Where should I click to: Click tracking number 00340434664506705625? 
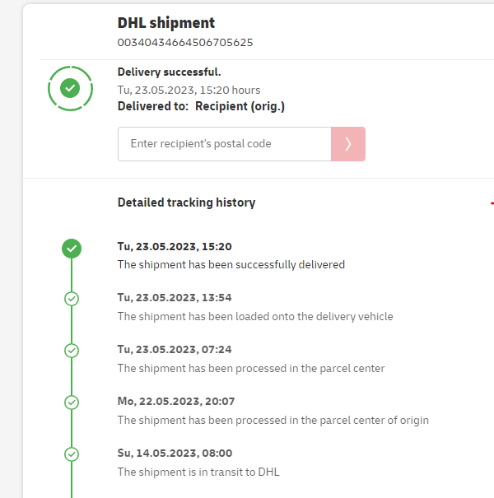[185, 42]
